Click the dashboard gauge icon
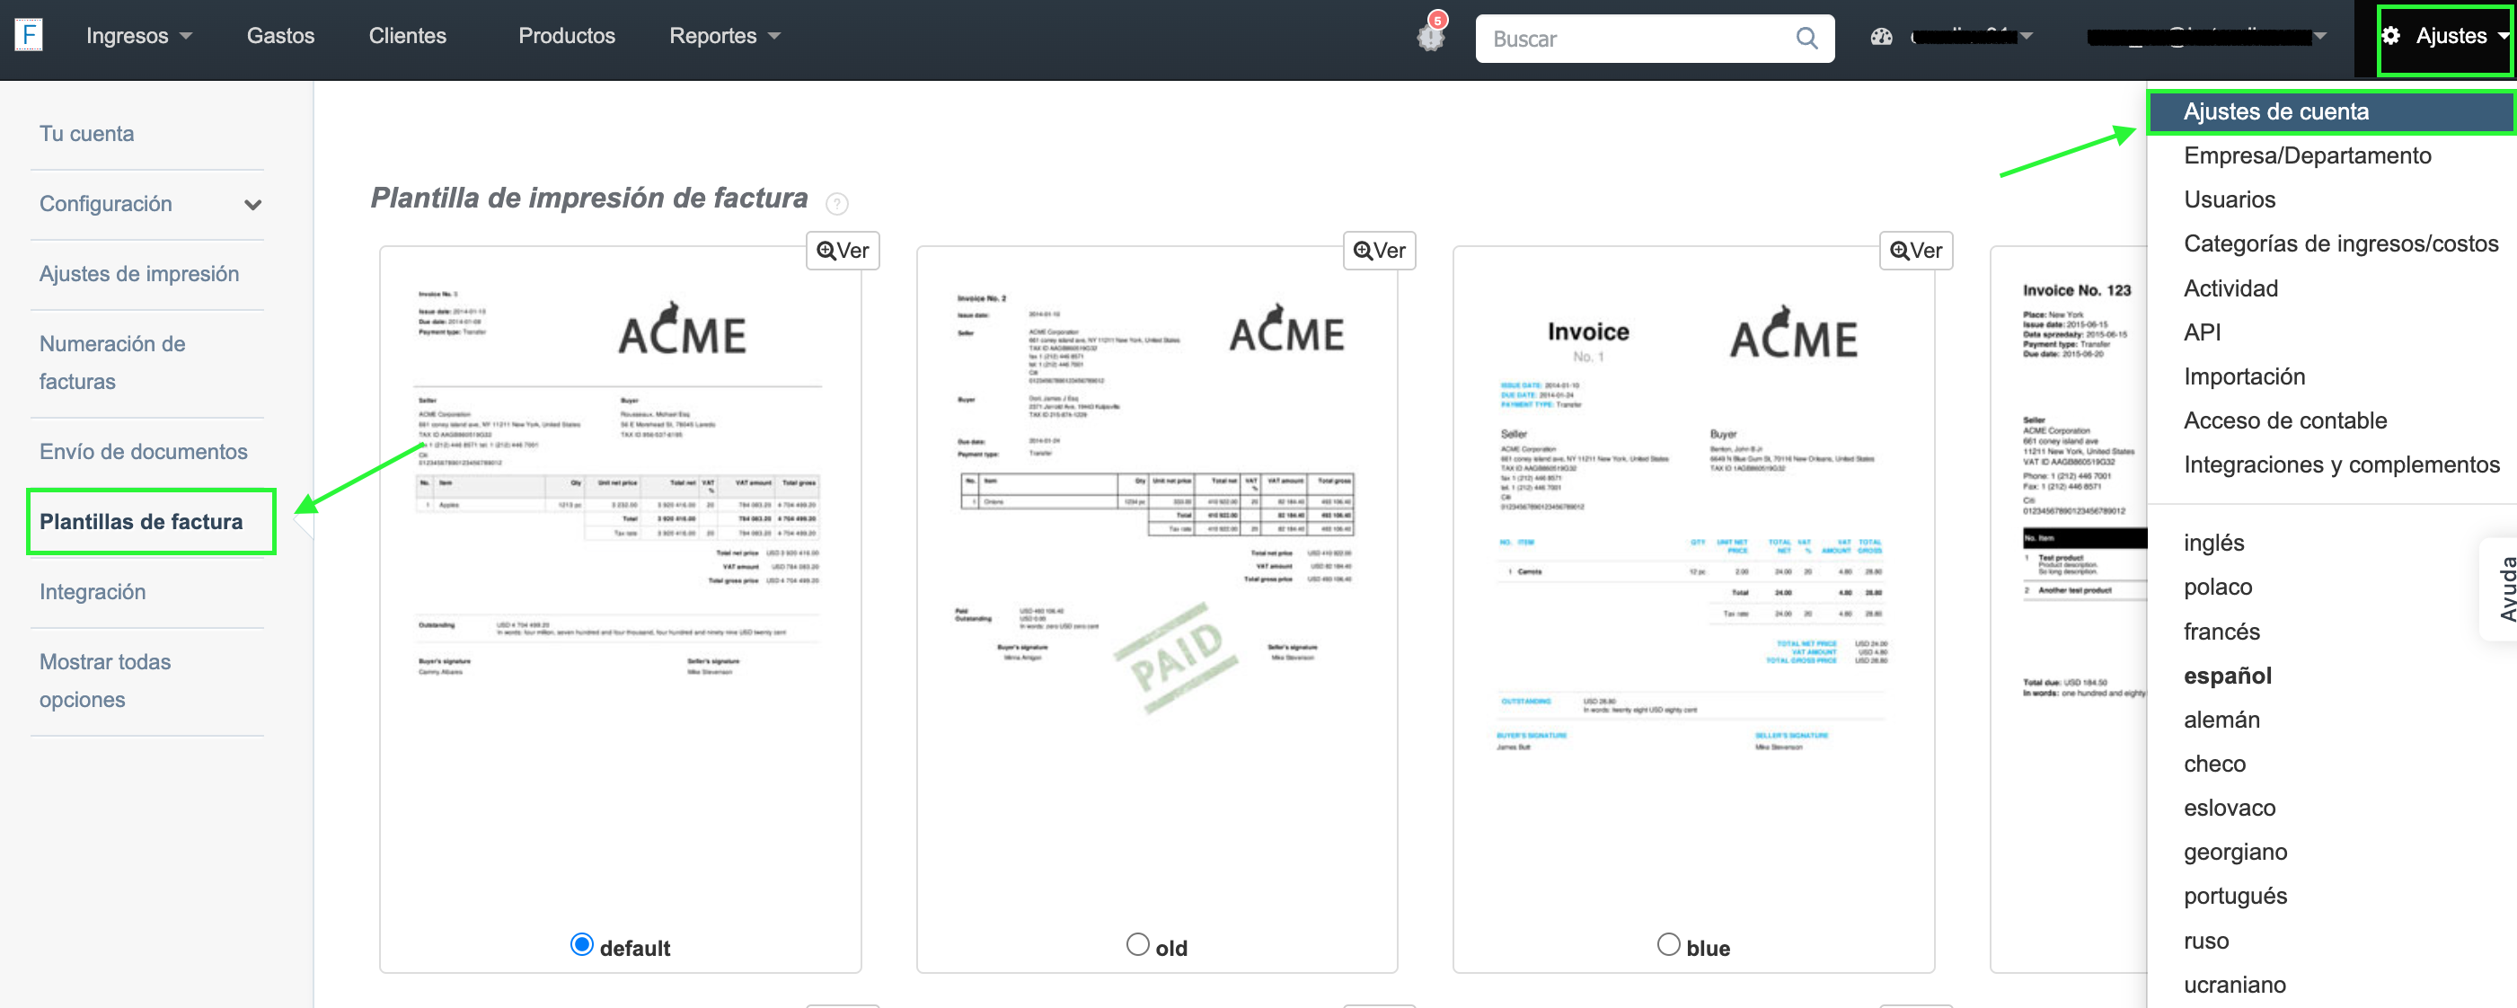The image size is (2517, 1008). [1881, 36]
